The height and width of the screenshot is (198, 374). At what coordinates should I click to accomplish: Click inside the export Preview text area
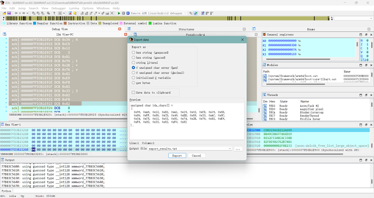187,121
